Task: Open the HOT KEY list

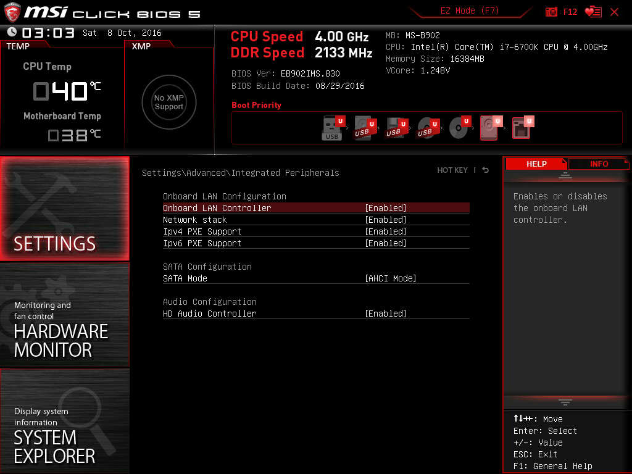Action: [x=452, y=170]
